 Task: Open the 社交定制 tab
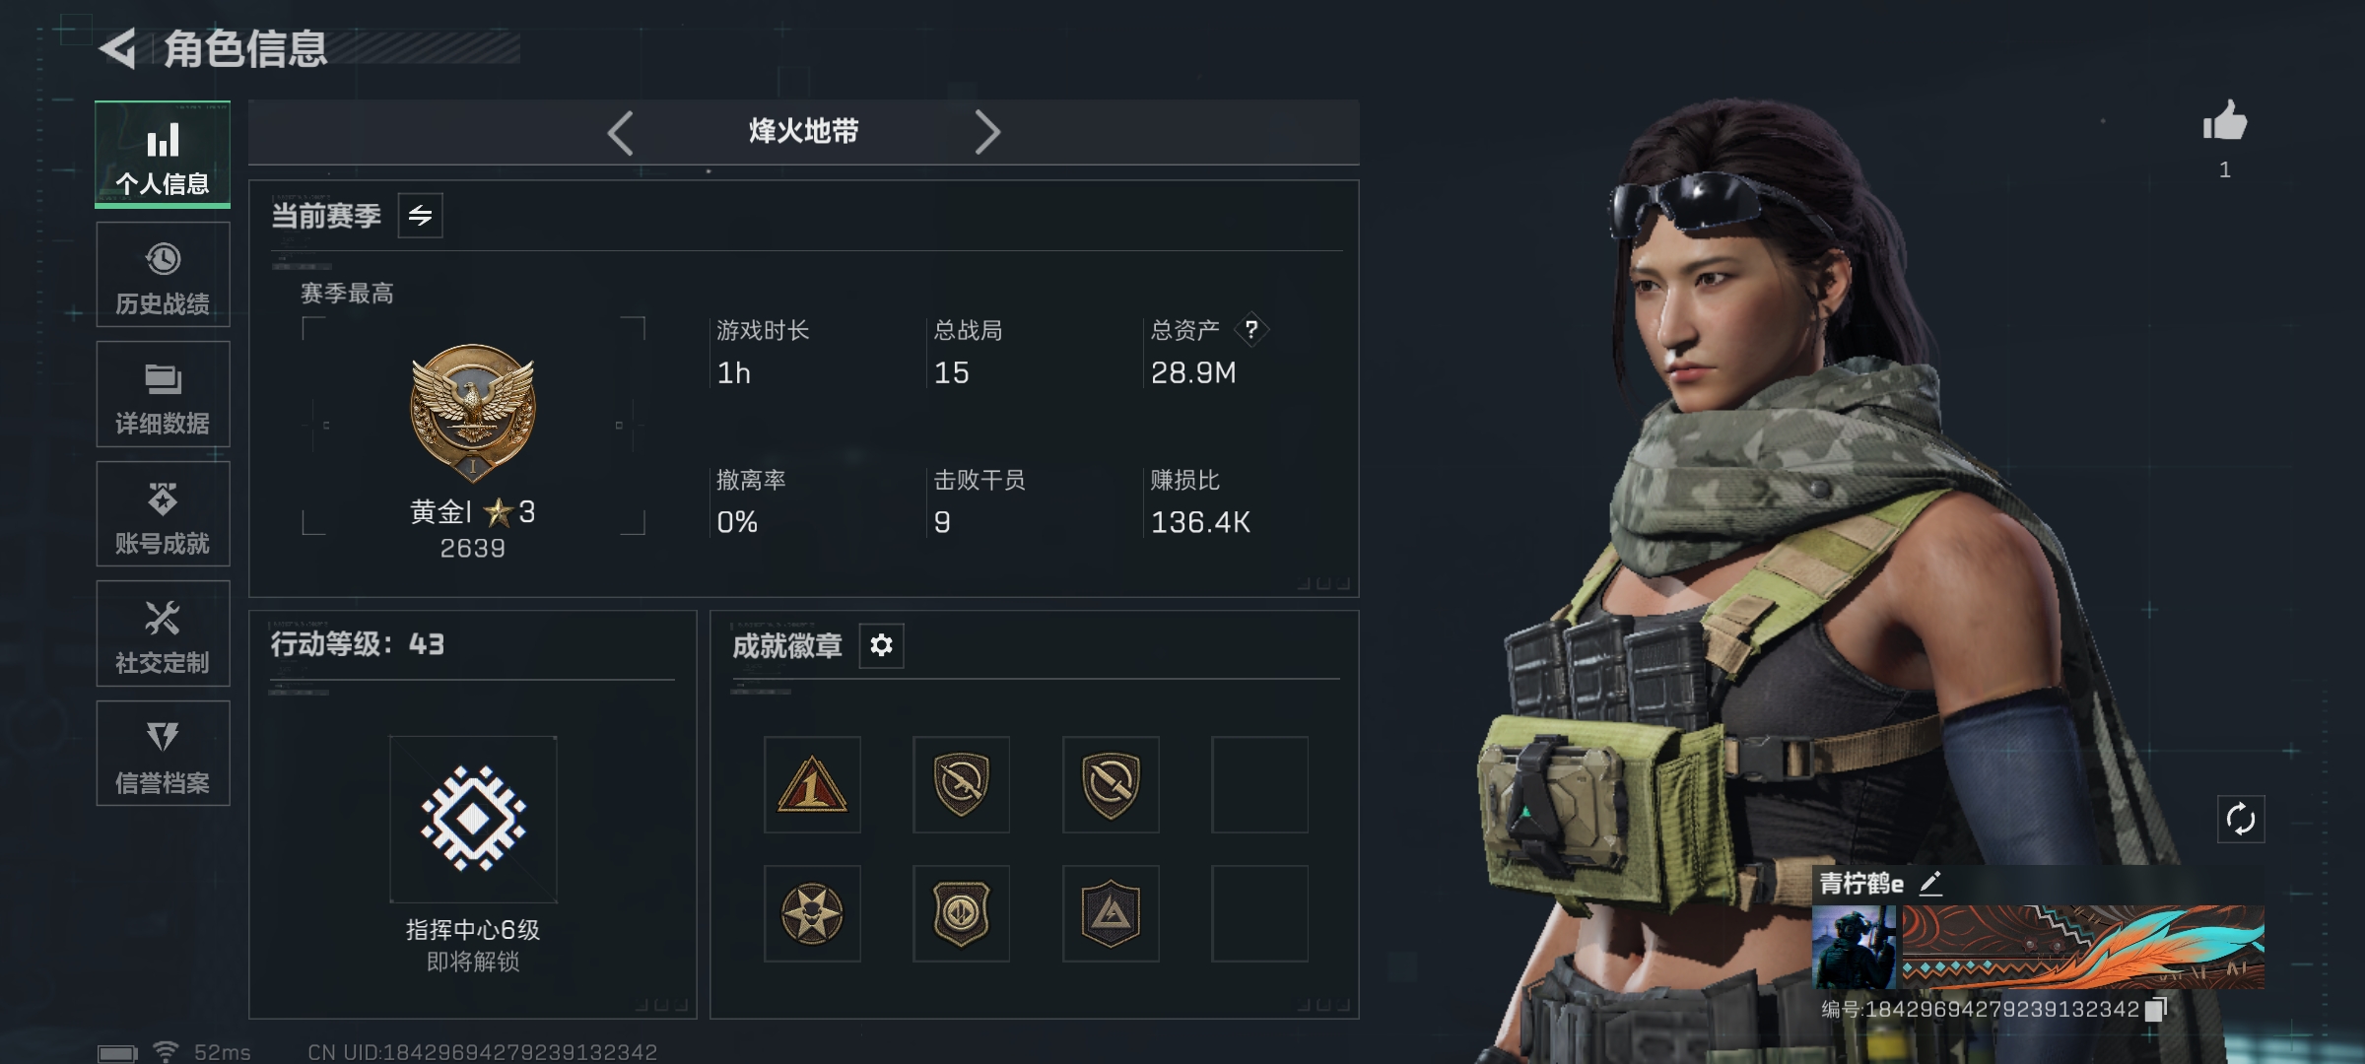coord(163,633)
